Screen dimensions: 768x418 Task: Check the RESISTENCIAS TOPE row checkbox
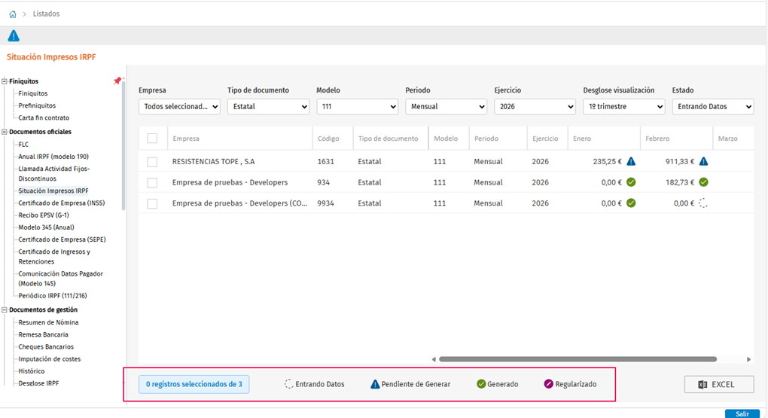(152, 162)
